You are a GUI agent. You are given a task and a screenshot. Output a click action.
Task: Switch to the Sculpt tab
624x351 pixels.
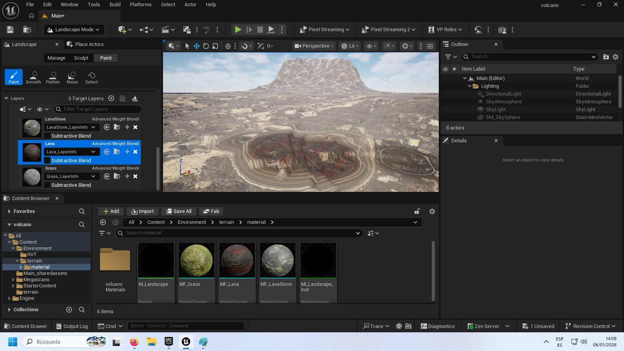point(81,58)
